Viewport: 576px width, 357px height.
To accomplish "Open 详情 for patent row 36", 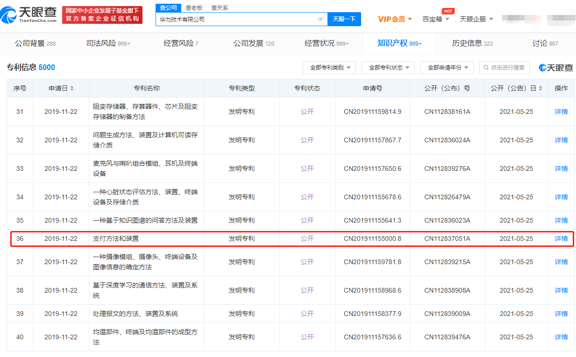I will click(561, 238).
